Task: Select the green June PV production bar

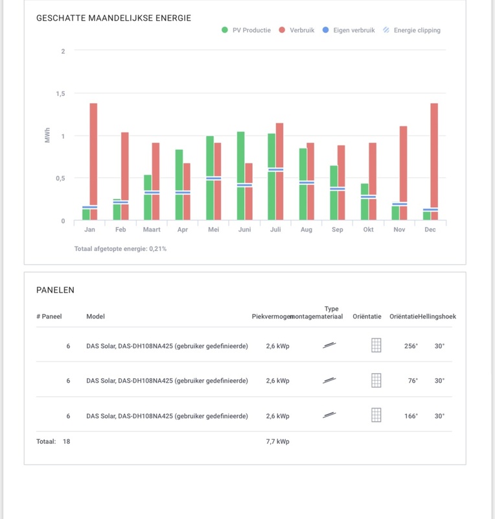Action: click(241, 176)
